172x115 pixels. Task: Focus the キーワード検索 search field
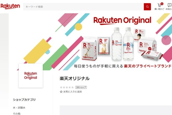click(x=83, y=7)
